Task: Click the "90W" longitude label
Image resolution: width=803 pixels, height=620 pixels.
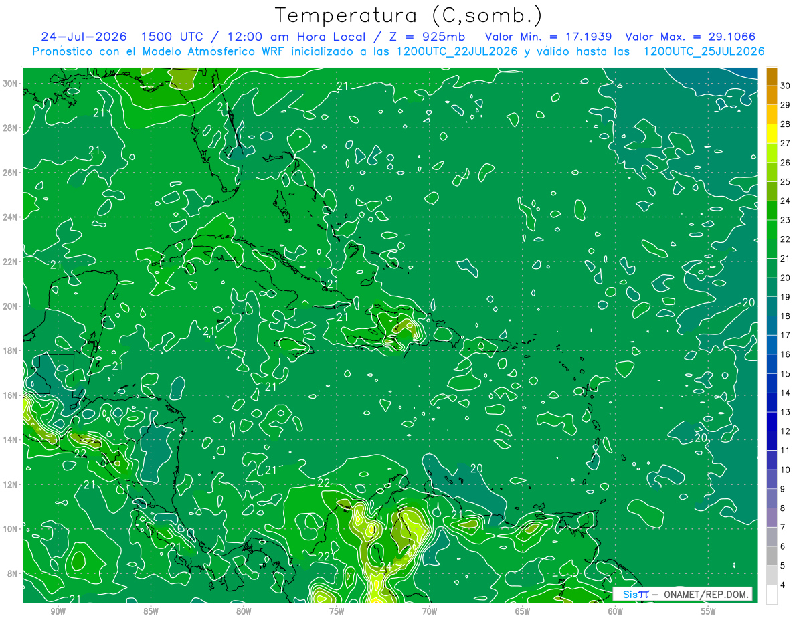Action: 58,611
